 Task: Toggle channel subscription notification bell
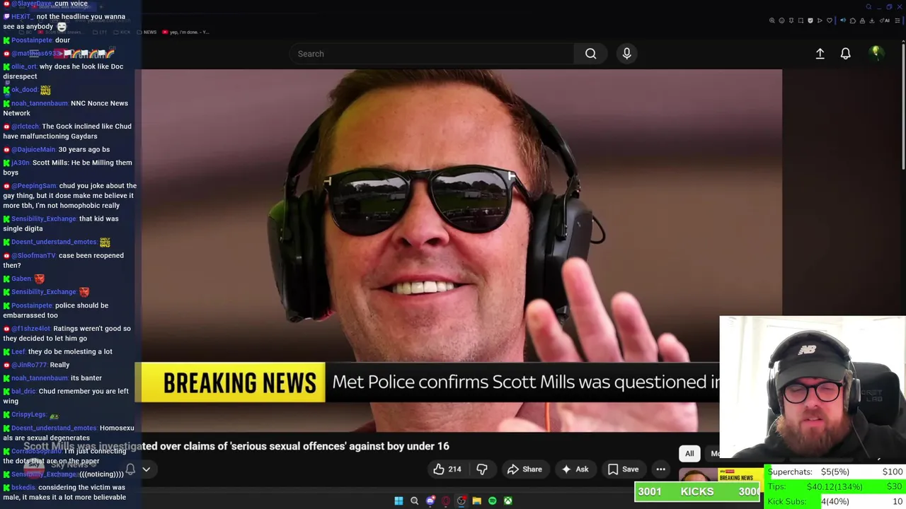coord(130,469)
